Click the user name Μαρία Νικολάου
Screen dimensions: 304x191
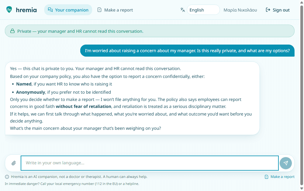coord(240,10)
